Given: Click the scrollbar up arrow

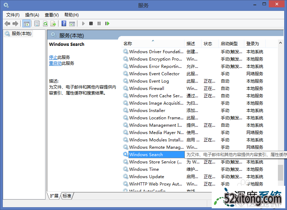Looking at the screenshot, I should [x=280, y=43].
